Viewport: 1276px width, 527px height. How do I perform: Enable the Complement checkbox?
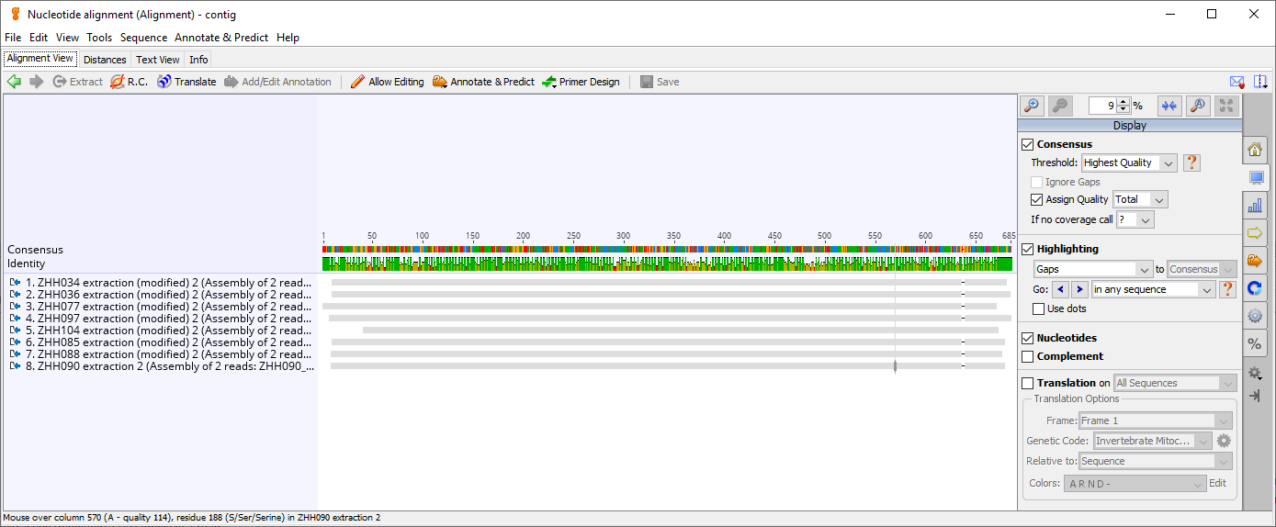tap(1028, 356)
